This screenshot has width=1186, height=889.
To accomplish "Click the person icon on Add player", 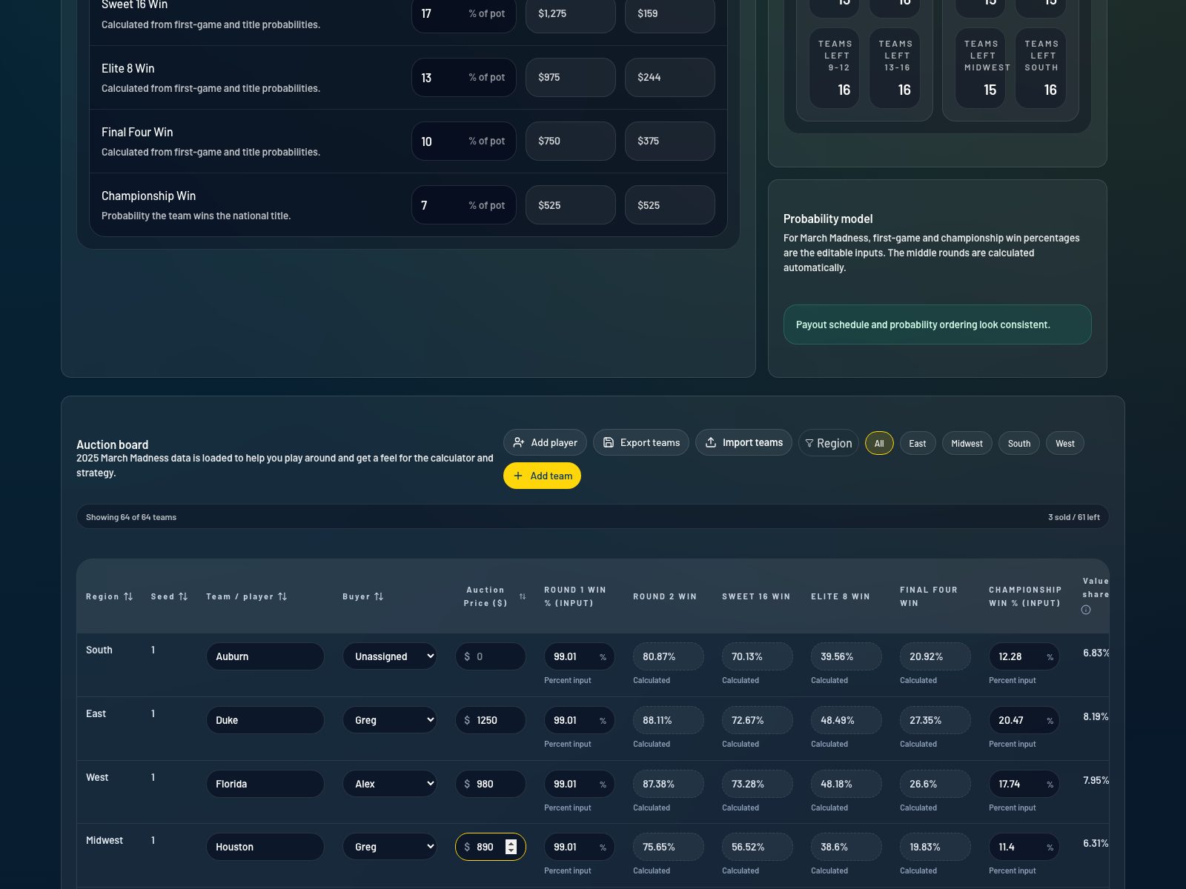I will pyautogui.click(x=519, y=442).
